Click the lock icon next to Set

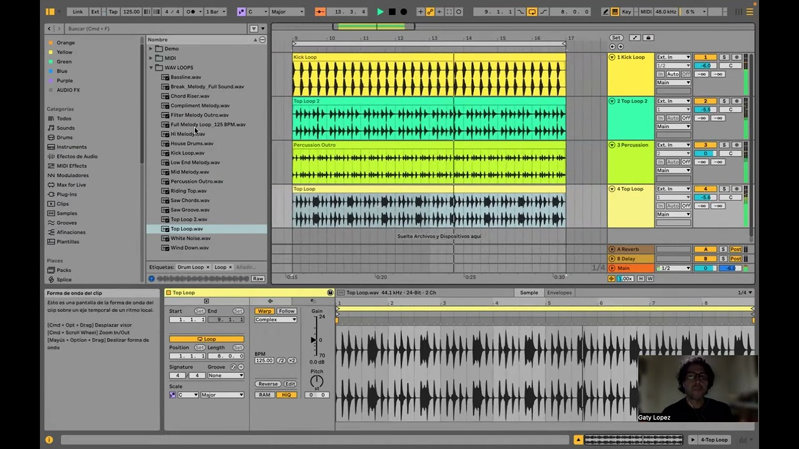pyautogui.click(x=648, y=38)
